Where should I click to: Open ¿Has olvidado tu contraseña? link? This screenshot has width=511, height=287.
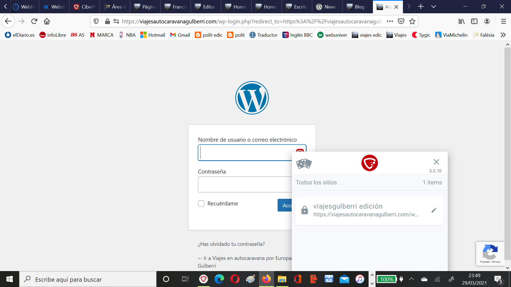(231, 244)
